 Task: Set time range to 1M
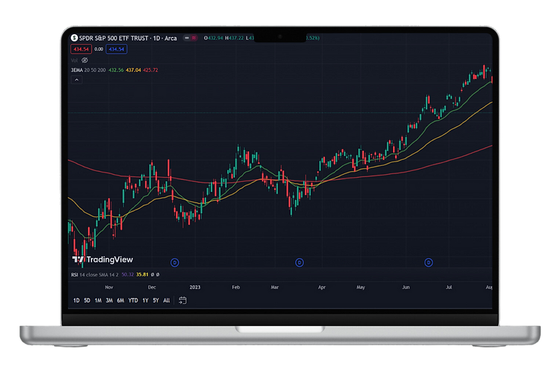[x=98, y=301]
